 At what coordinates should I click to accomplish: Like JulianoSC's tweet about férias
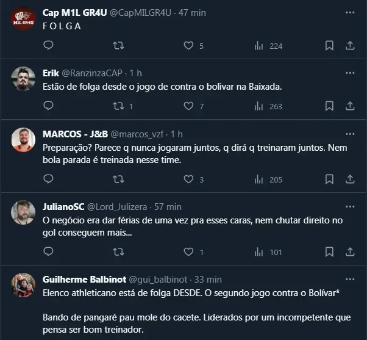[189, 252]
